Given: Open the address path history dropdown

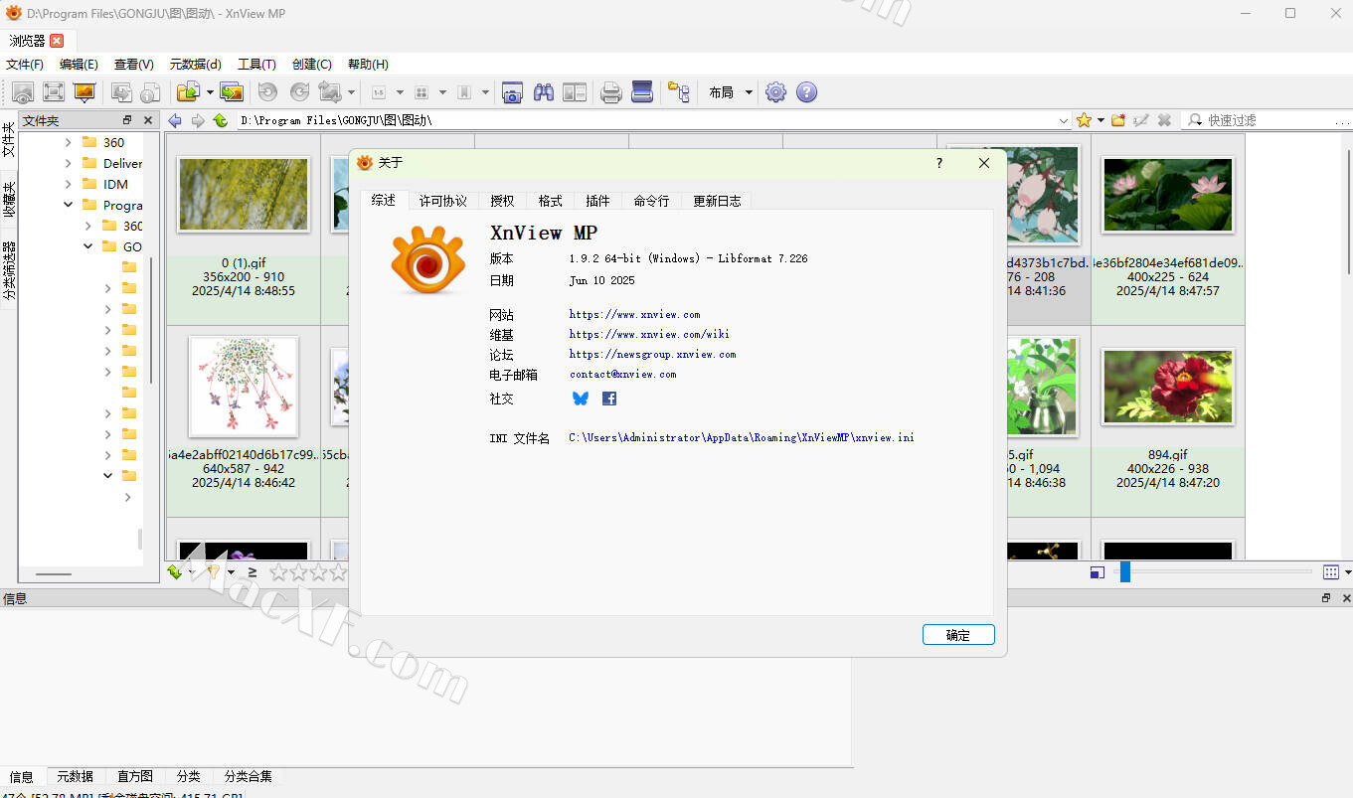Looking at the screenshot, I should (1064, 120).
